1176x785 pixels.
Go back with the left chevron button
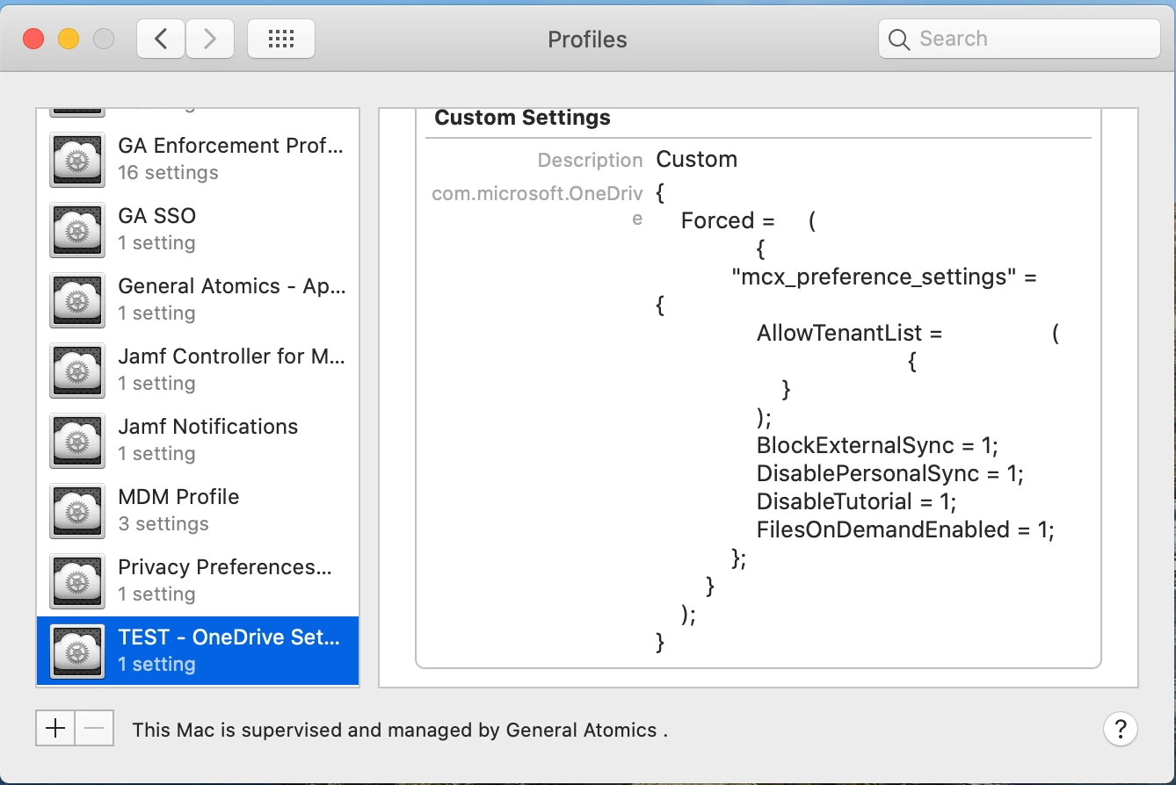tap(161, 39)
